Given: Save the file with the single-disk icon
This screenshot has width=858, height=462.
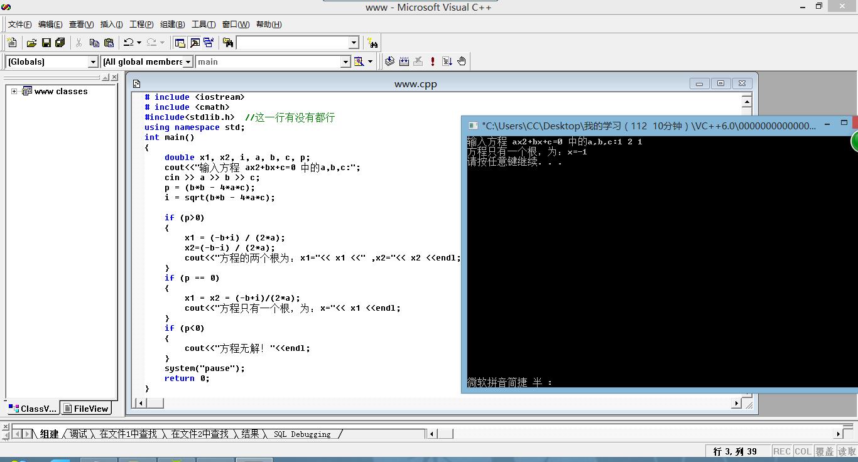Looking at the screenshot, I should pos(46,43).
